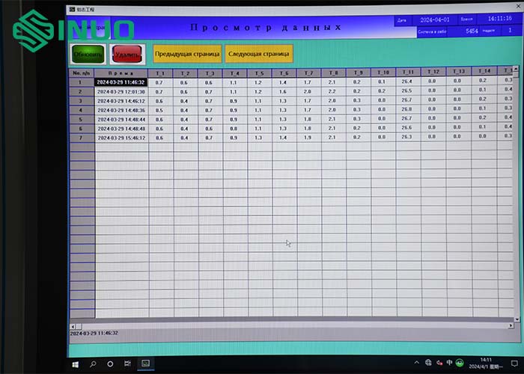Select the T_6 column header

284,73
